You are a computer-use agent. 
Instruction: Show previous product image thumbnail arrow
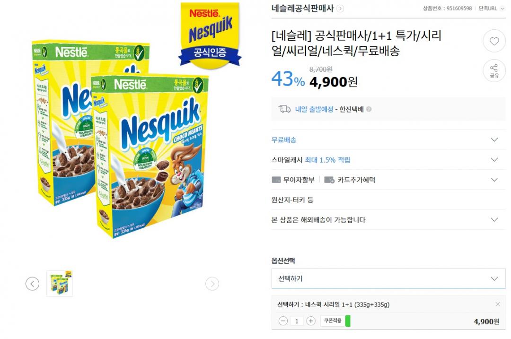pos(32,284)
